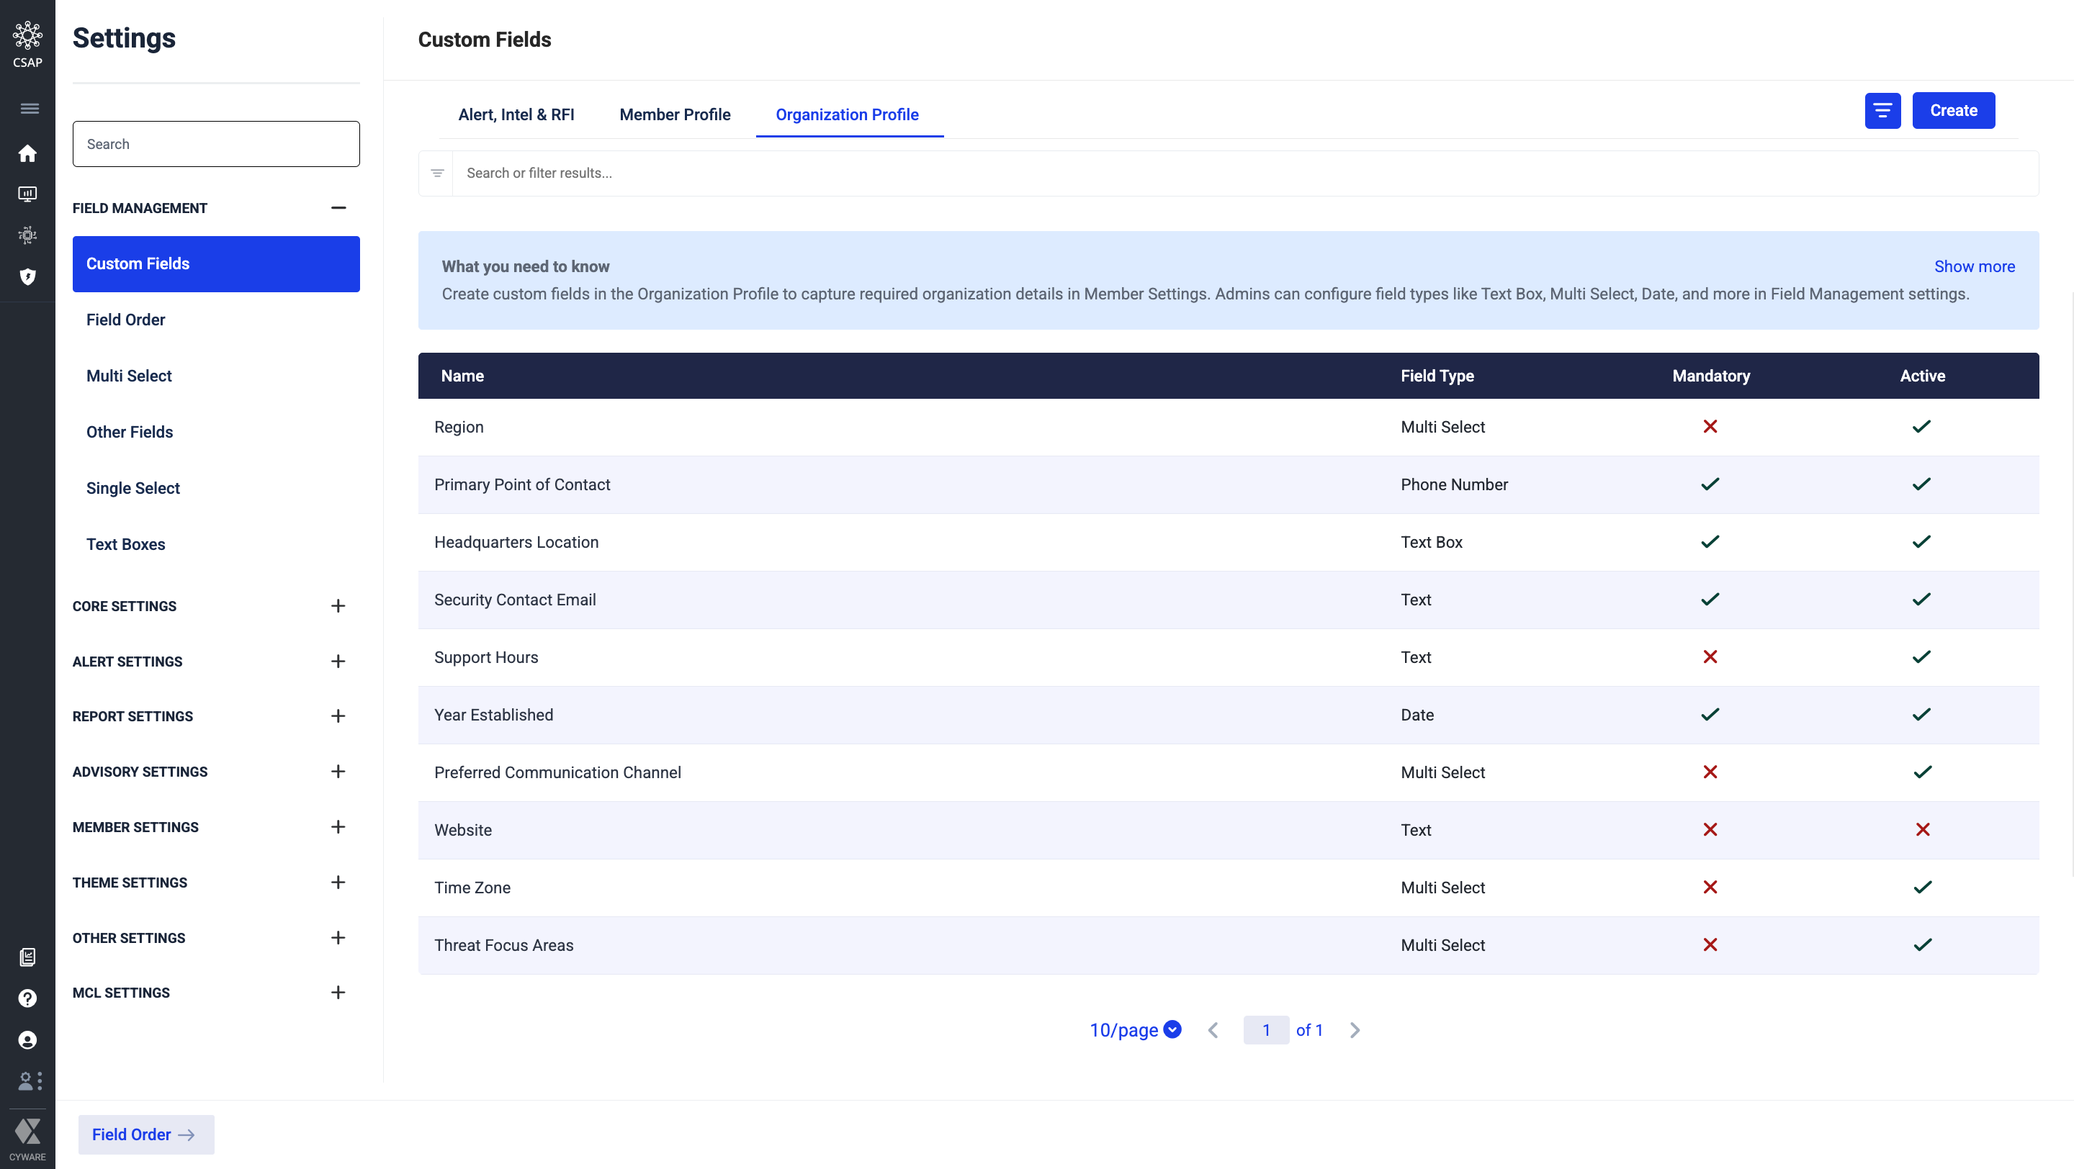Viewport: 2074px width, 1169px height.
Task: Go to next page arrow in pagination
Action: click(x=1354, y=1030)
